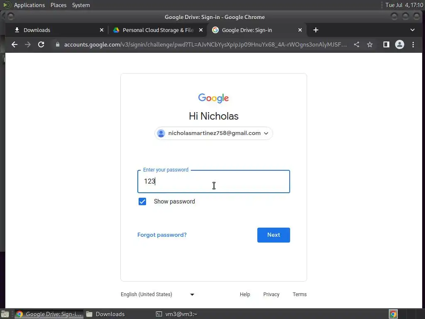Close the Downloads tab
The image size is (425, 319).
click(102, 30)
